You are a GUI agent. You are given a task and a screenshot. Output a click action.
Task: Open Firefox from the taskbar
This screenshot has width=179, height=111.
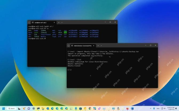(x=128, y=108)
